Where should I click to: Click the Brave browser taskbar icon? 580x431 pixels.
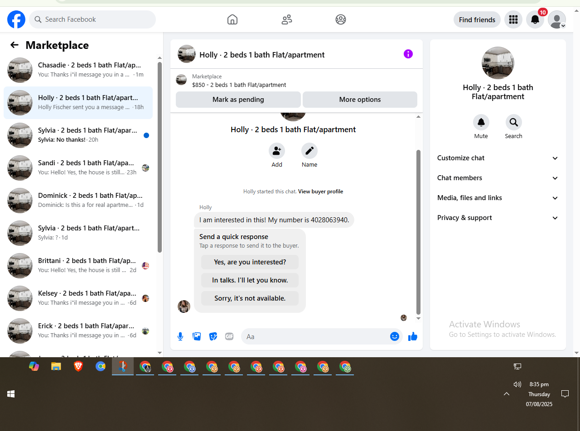pyautogui.click(x=78, y=366)
